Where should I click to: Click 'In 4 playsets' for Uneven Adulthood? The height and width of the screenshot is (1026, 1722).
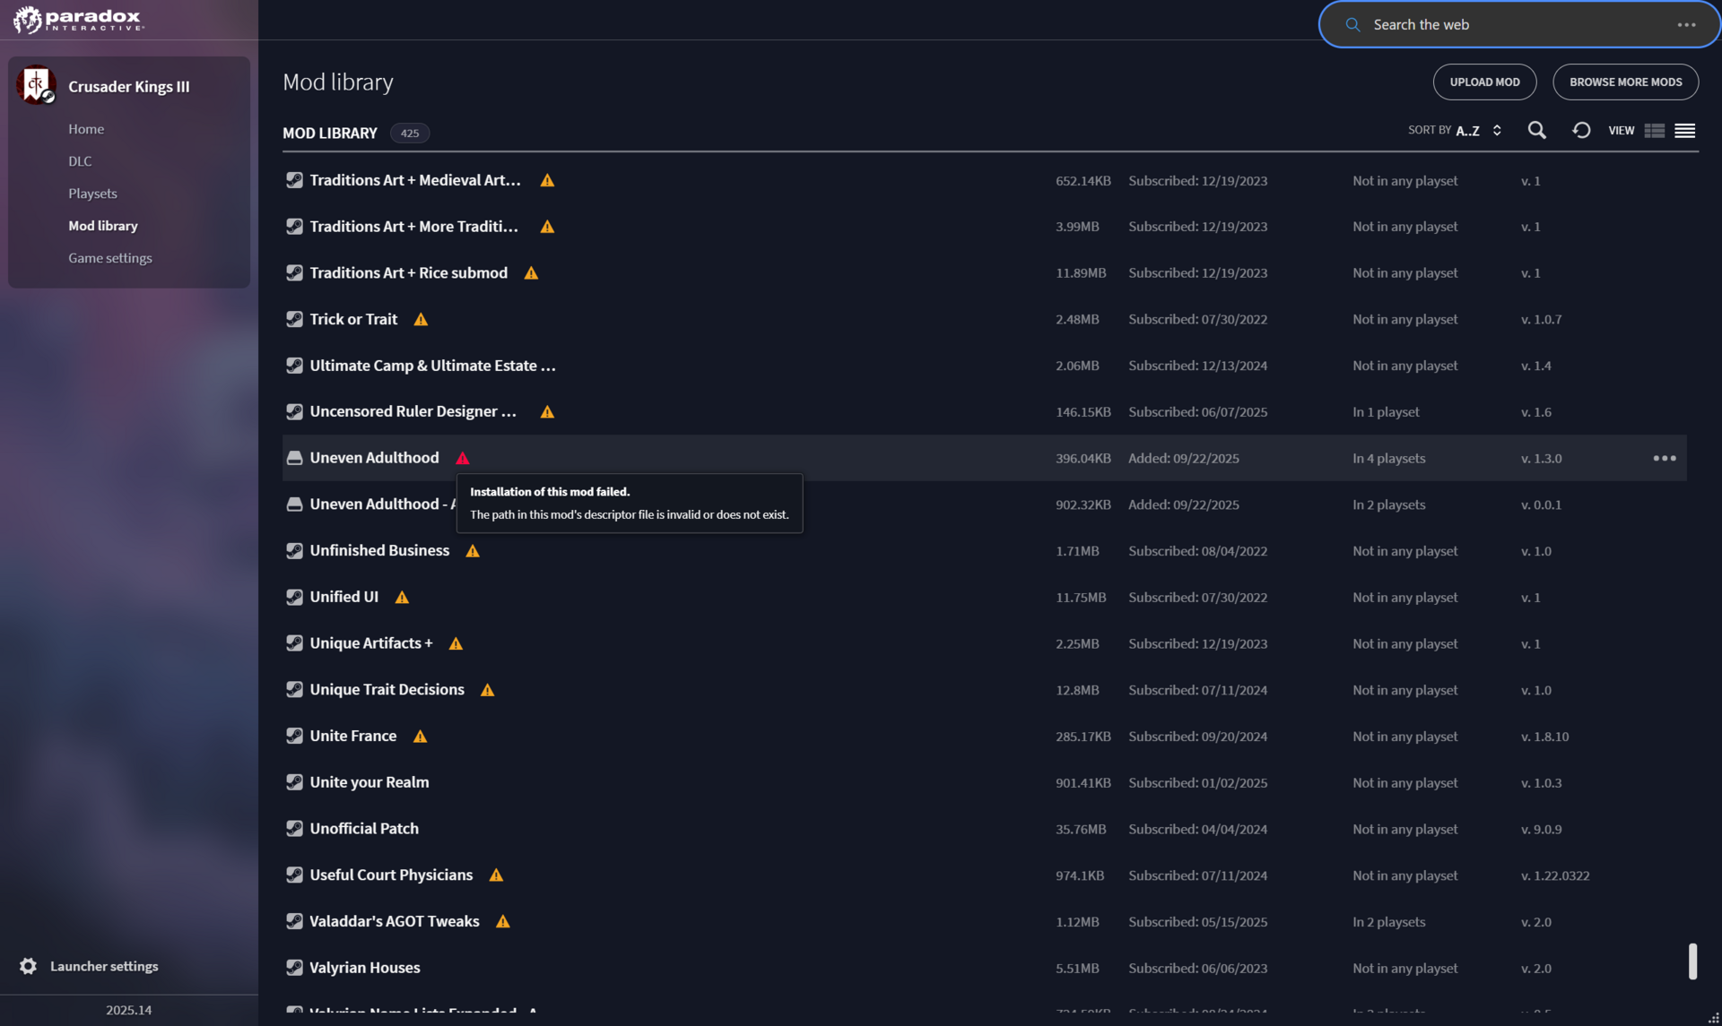[1388, 458]
